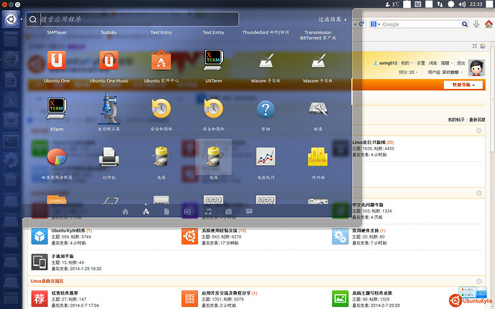Switch to the Files lens
The image size is (495, 309).
pos(166,211)
